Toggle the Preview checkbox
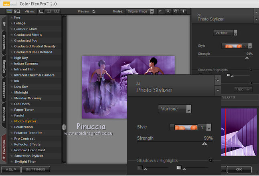Viewport: 259px width, 176px height. point(94,11)
